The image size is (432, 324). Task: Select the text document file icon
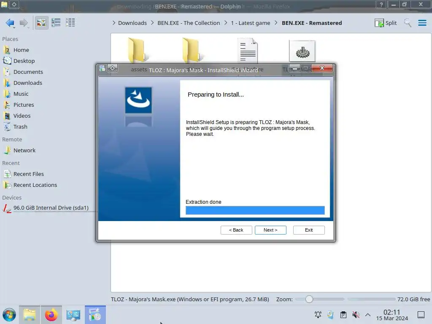[247, 51]
